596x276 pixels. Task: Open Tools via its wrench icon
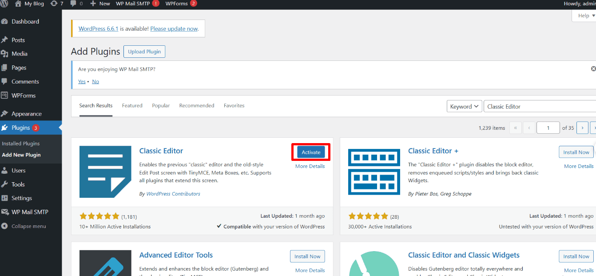(x=4, y=184)
